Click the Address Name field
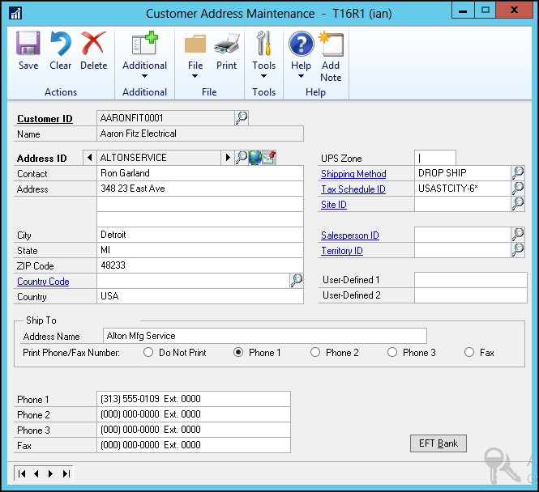This screenshot has width=539, height=492. (265, 336)
